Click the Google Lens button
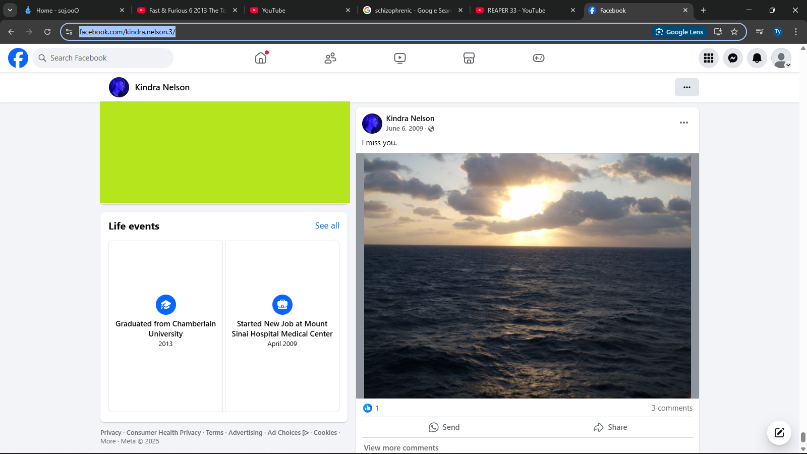This screenshot has height=454, width=807. pyautogui.click(x=679, y=32)
